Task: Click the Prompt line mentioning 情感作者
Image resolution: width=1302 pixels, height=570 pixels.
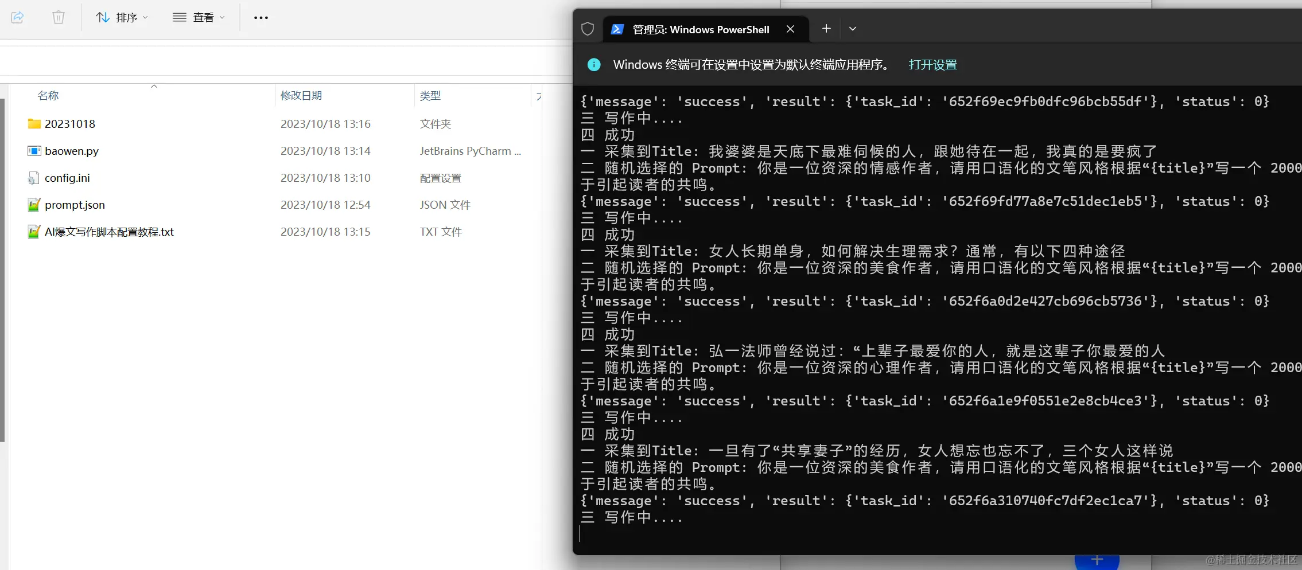Action: [940, 168]
